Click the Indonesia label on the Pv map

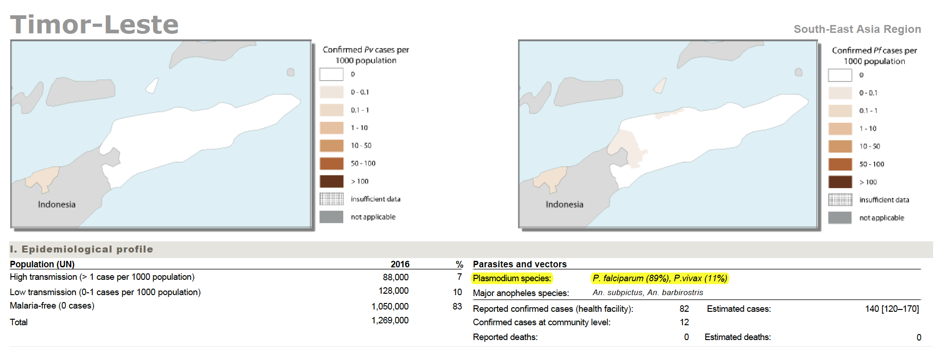click(57, 204)
